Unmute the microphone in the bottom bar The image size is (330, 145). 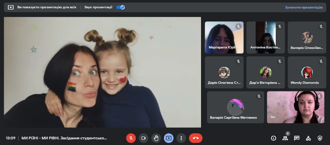point(131,138)
